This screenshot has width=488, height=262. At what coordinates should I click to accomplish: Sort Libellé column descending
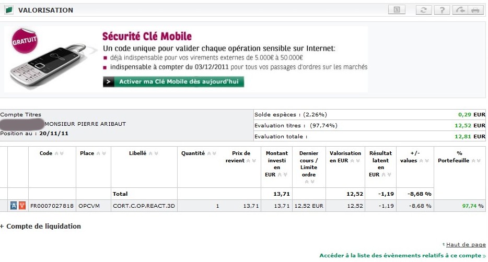coord(156,153)
